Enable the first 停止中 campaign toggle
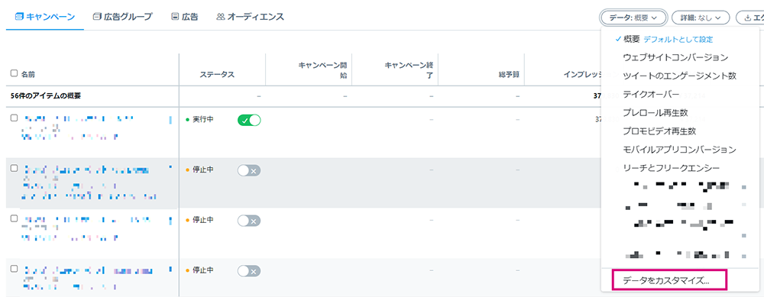The image size is (764, 297). (249, 170)
